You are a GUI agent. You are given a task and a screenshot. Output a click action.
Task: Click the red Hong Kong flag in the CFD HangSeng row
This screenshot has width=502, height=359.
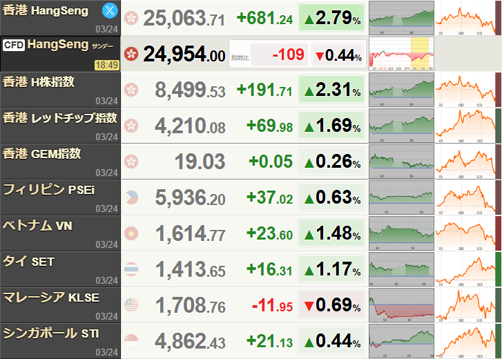point(131,54)
